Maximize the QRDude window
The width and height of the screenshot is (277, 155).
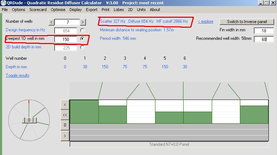pos(267,3)
